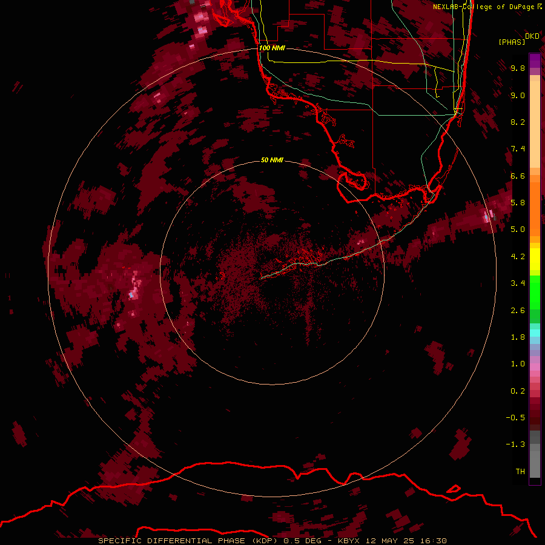
Task: Click the pink segment of the color bar
Action: tap(535, 367)
